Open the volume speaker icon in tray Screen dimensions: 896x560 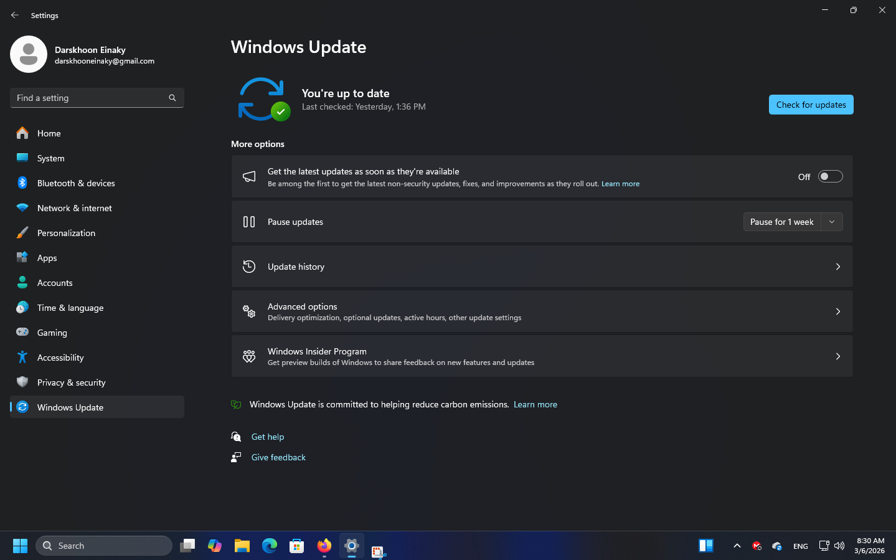839,546
